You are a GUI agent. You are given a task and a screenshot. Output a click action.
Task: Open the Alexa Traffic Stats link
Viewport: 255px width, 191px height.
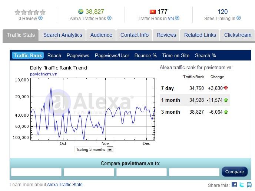click(x=65, y=184)
